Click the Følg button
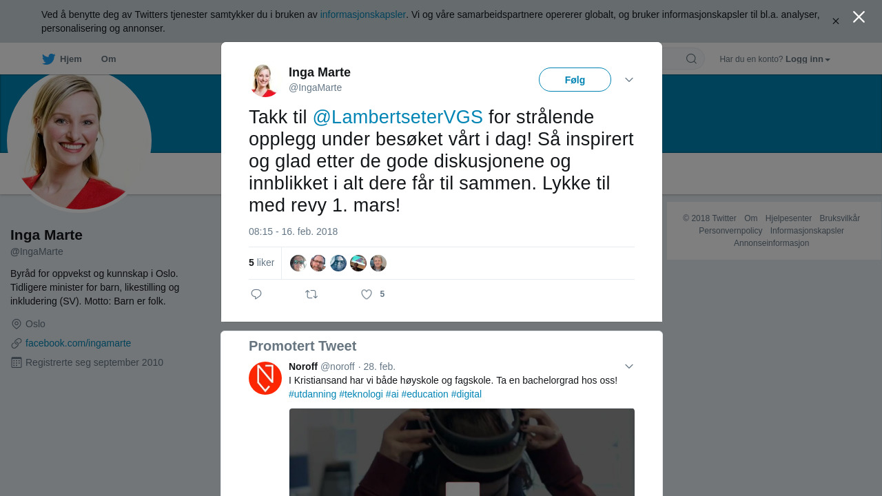Screen dimensions: 882x496 point(575,80)
